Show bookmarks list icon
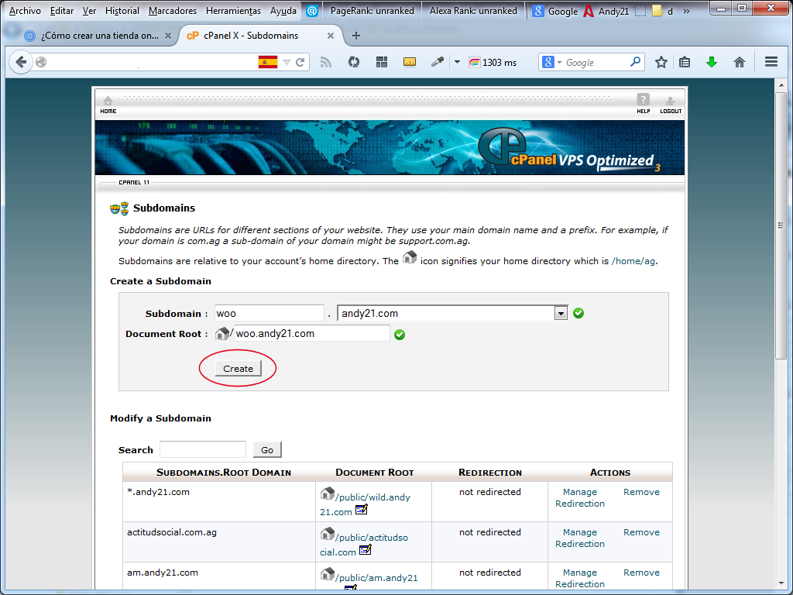This screenshot has height=595, width=793. (685, 62)
